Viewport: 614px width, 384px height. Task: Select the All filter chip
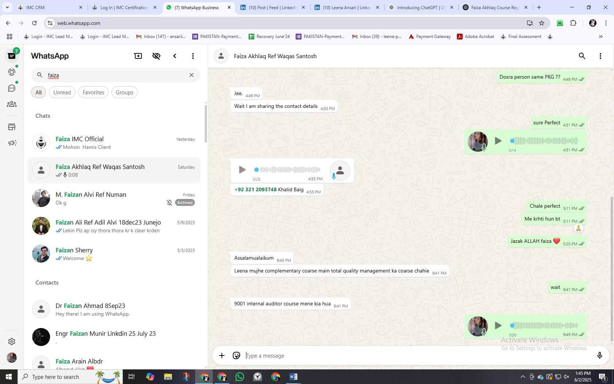pos(38,93)
